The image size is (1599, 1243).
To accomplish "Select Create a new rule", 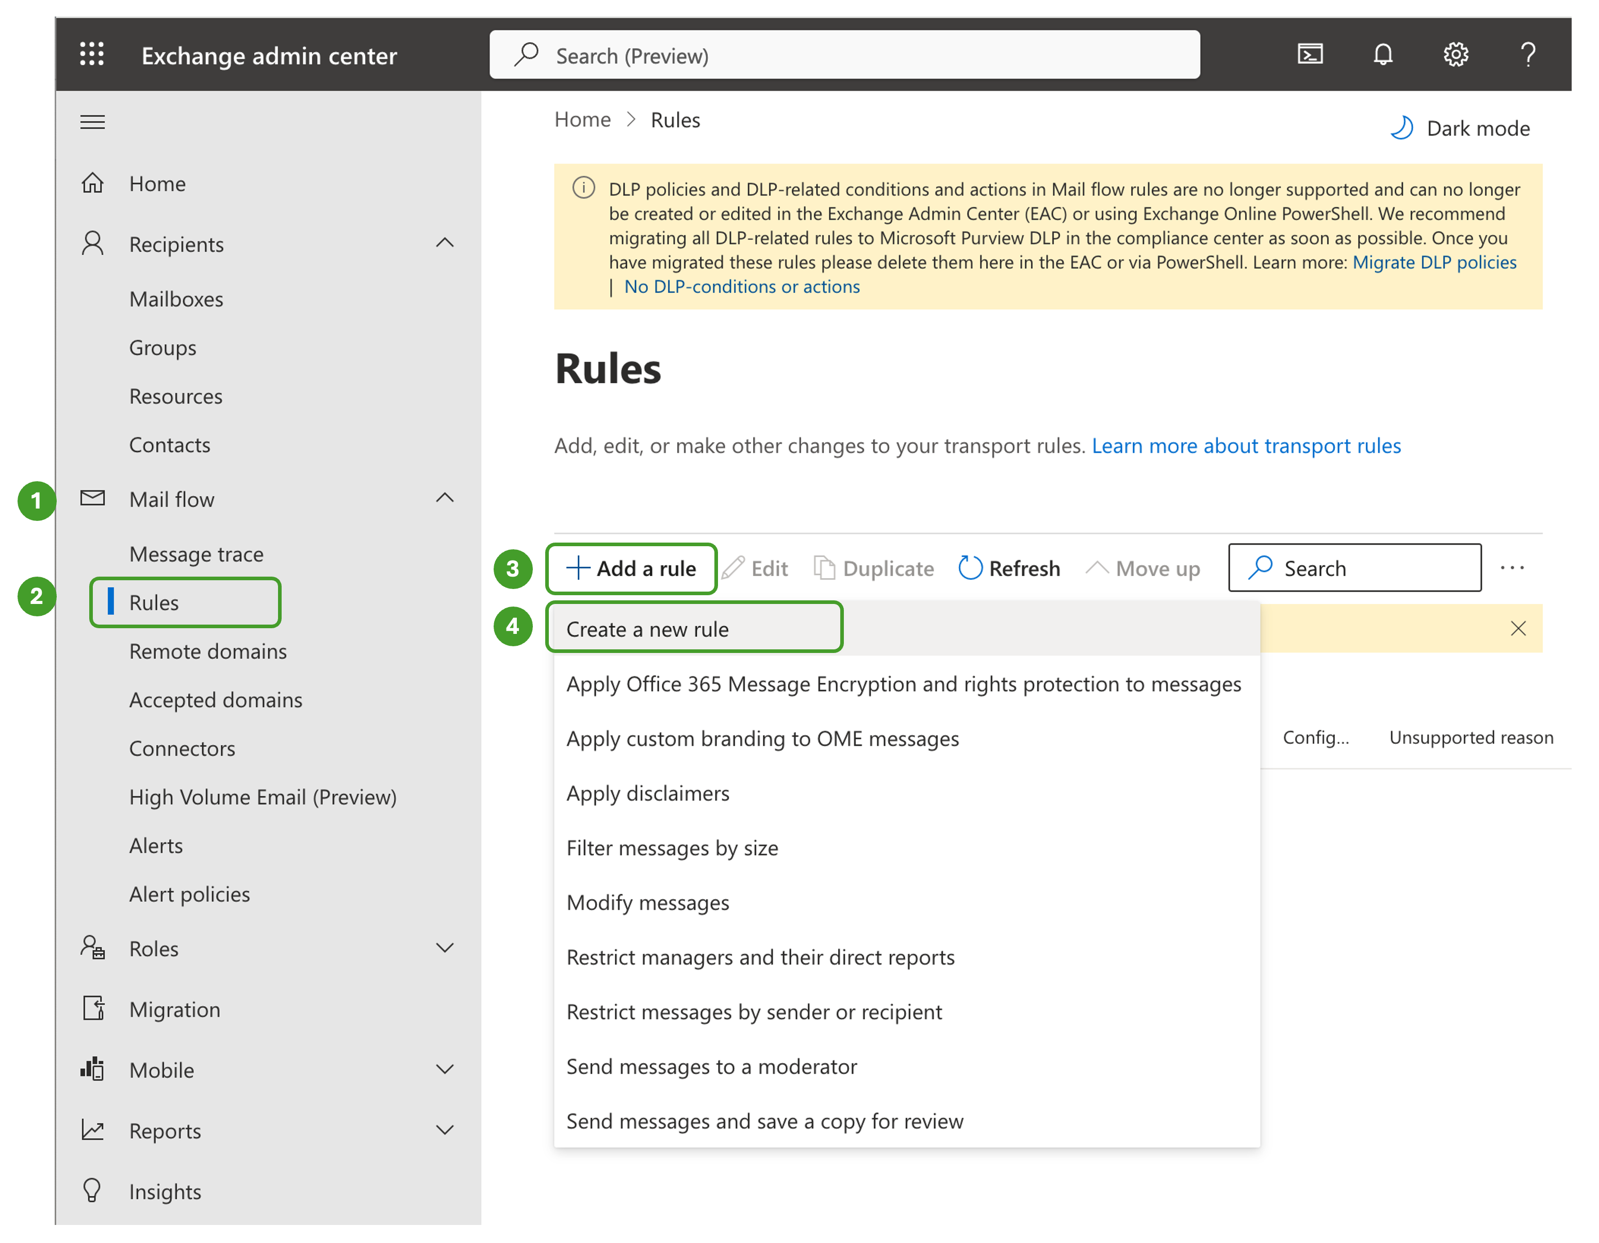I will [x=647, y=630].
